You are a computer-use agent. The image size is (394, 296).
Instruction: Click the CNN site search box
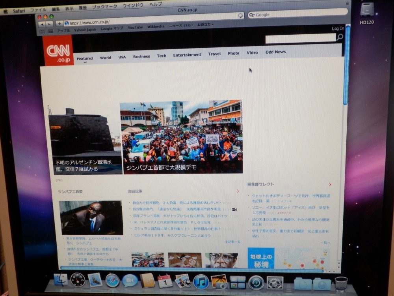pos(301,39)
